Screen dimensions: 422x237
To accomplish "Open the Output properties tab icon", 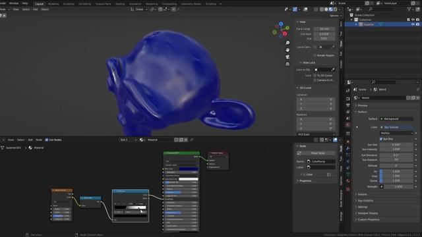I will (x=348, y=105).
